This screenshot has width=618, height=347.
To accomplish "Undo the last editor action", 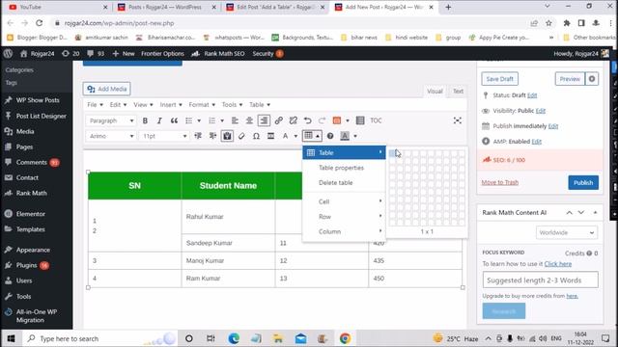I will click(x=307, y=120).
